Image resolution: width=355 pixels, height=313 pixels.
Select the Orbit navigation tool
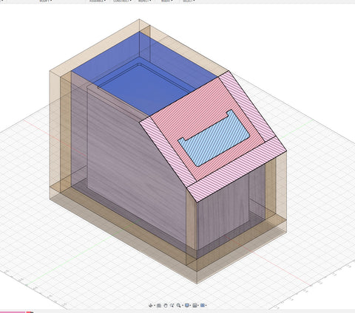click(x=151, y=306)
